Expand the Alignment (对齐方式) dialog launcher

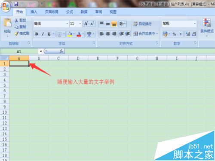tap(157, 43)
